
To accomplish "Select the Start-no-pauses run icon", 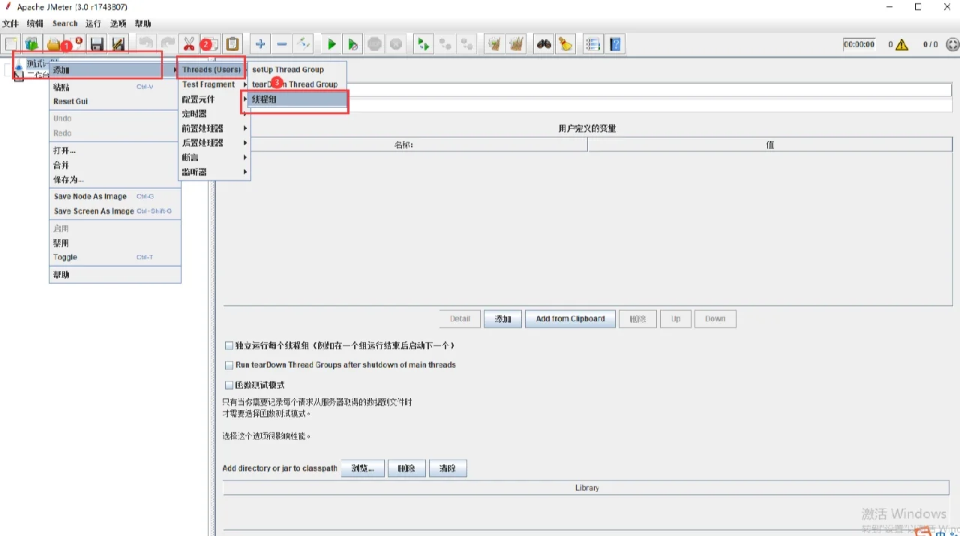I will point(352,43).
